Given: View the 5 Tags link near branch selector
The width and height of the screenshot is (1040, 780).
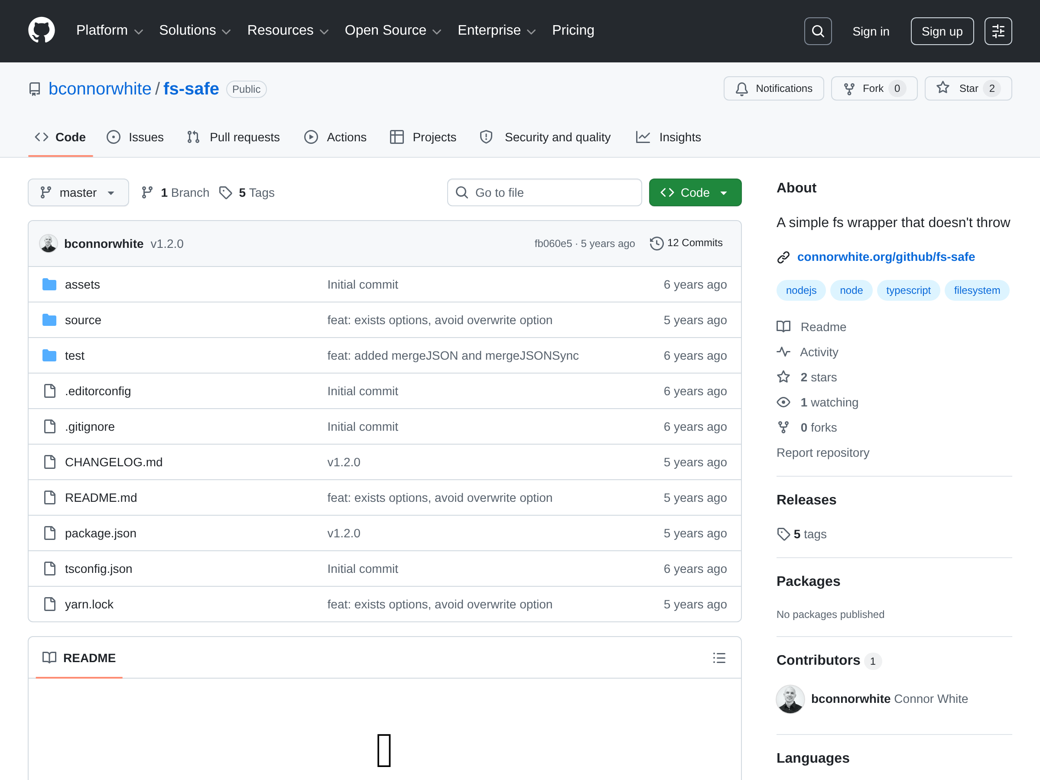Looking at the screenshot, I should [x=247, y=193].
